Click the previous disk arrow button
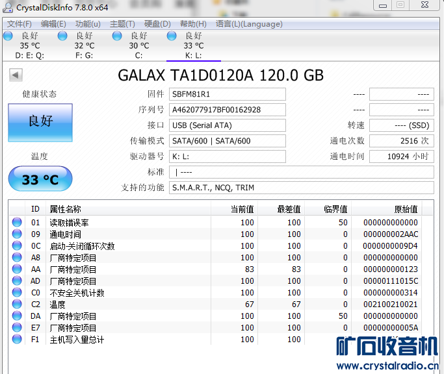 click(x=16, y=75)
